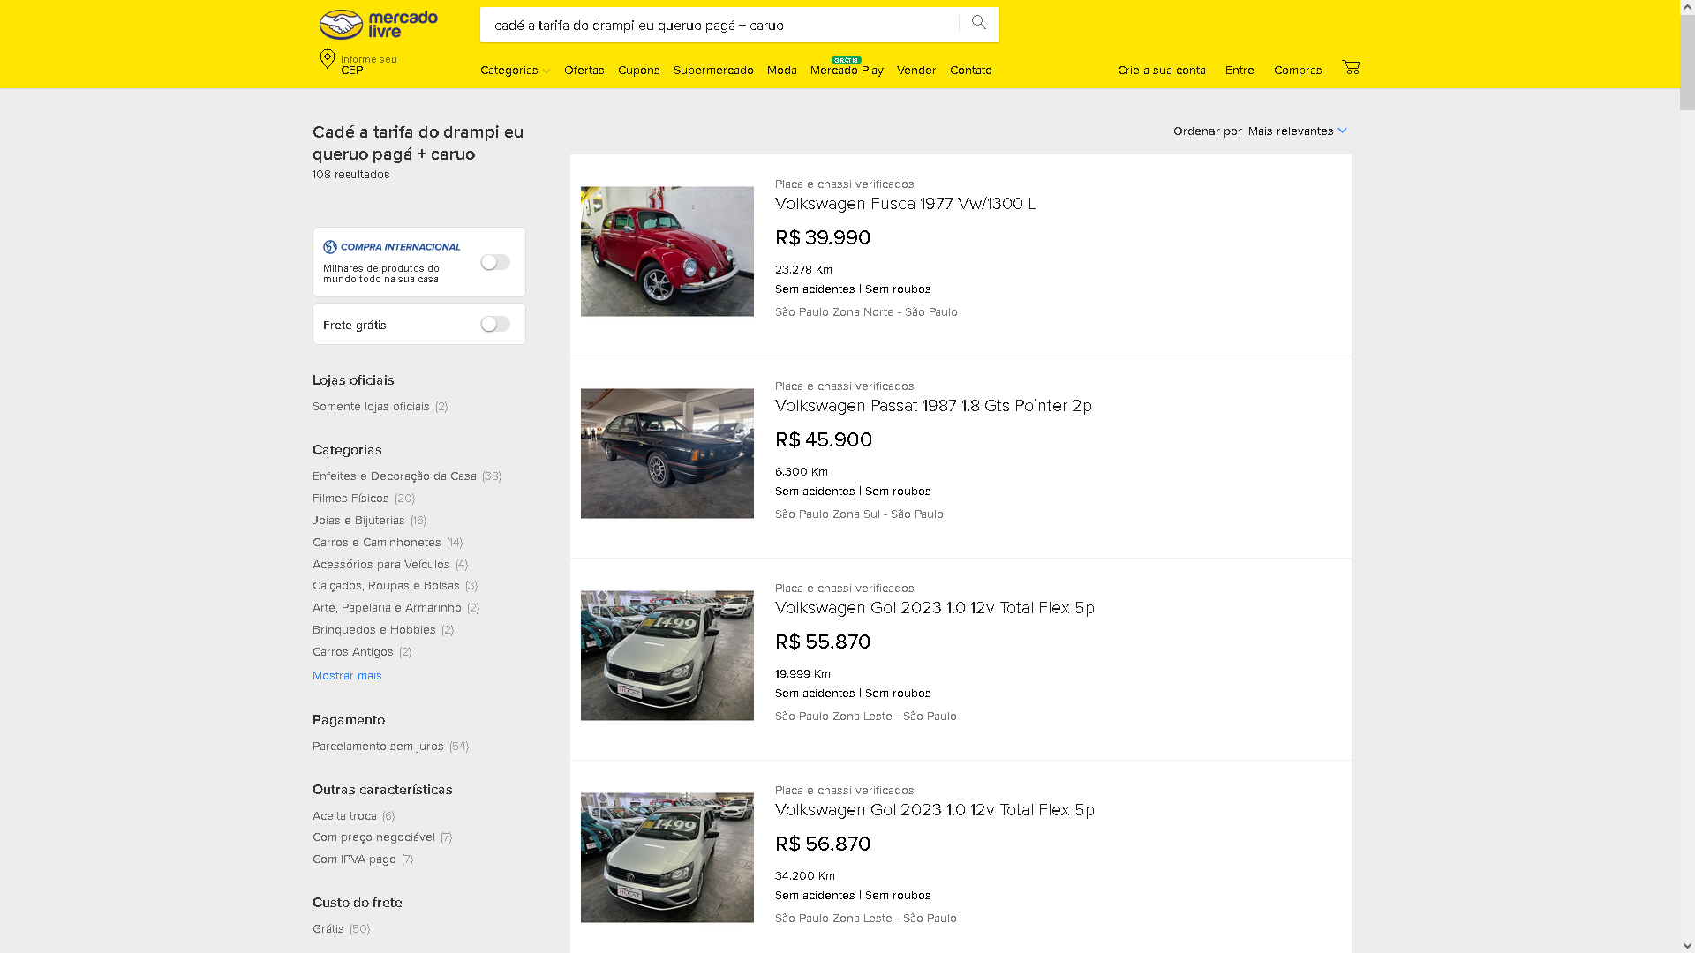Filter by Somente lojas oficiais

pos(380,406)
